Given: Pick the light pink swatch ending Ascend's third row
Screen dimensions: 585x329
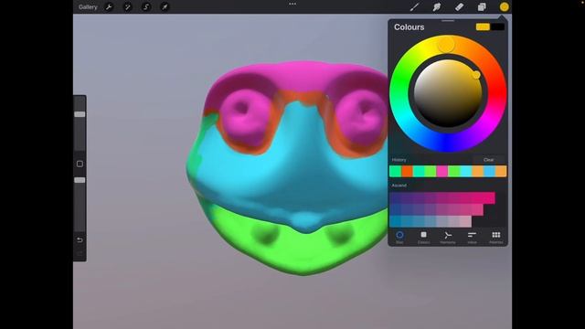Looking at the screenshot, I should pos(465,221).
